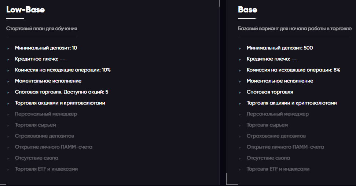Viewport: 356px width, 186px height.
Task: Click arrow bullet beside "Минимальный депозит: 10"
Action: point(8,48)
